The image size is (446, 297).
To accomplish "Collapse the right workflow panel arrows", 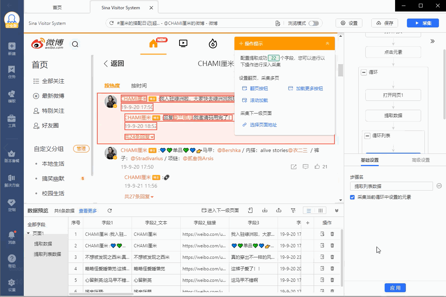I will click(x=433, y=41).
